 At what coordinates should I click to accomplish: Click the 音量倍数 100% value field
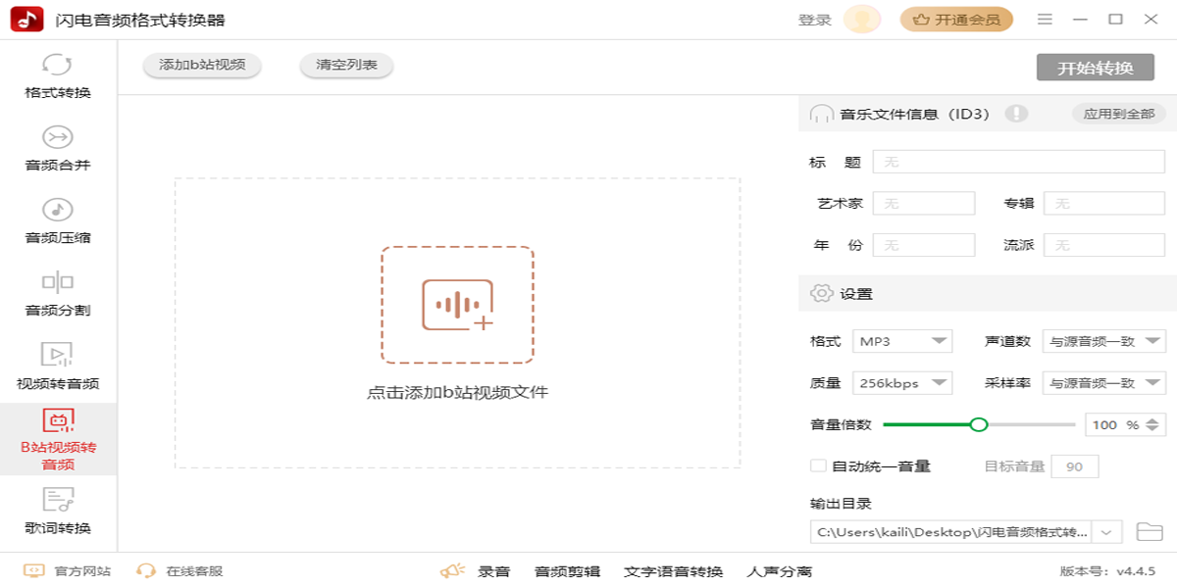pyautogui.click(x=1114, y=424)
